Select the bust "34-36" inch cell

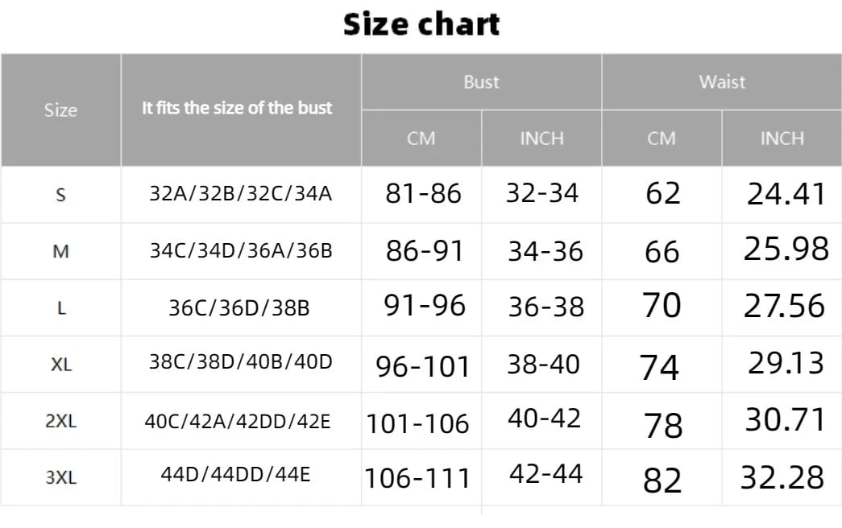click(545, 252)
